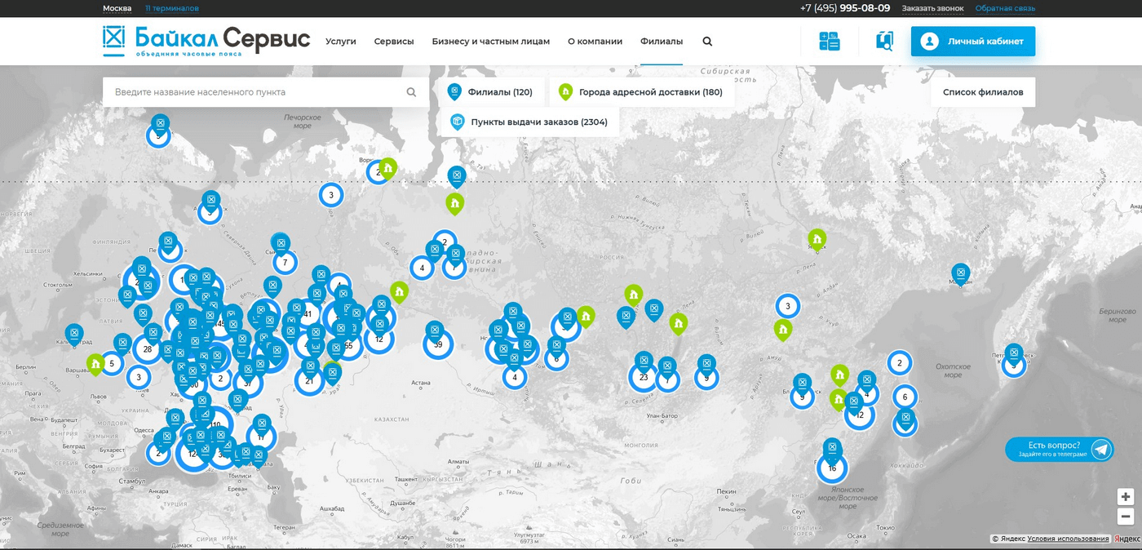Open the cargo tracking search icon
1142x550 pixels.
[x=884, y=41]
